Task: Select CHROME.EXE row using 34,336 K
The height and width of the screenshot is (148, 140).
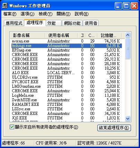Action: pyautogui.click(x=67, y=114)
